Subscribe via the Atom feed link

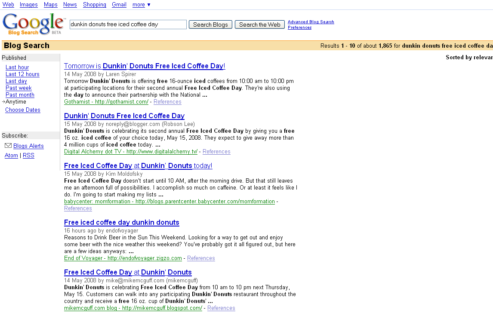point(11,156)
